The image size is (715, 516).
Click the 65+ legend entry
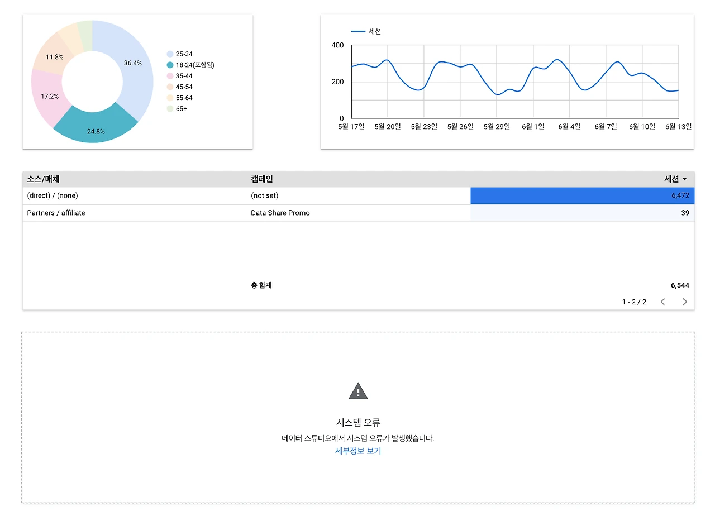177,109
